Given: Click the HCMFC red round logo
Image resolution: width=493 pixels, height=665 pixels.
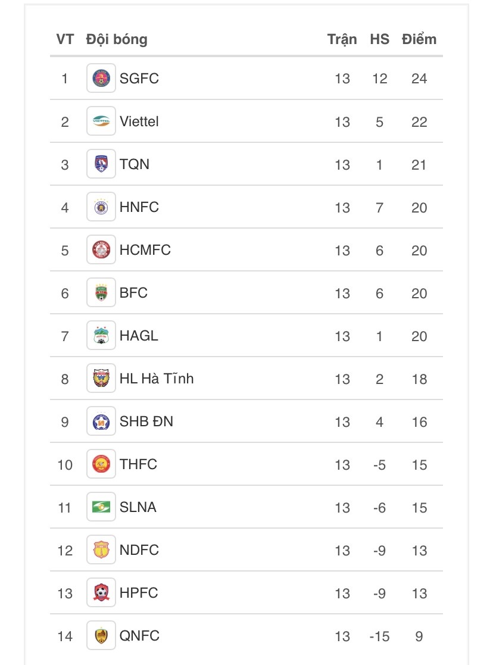Looking at the screenshot, I should (x=101, y=249).
